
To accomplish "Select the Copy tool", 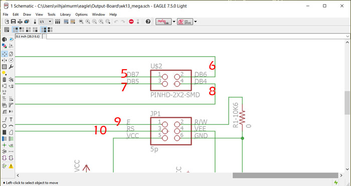I will [11, 54].
